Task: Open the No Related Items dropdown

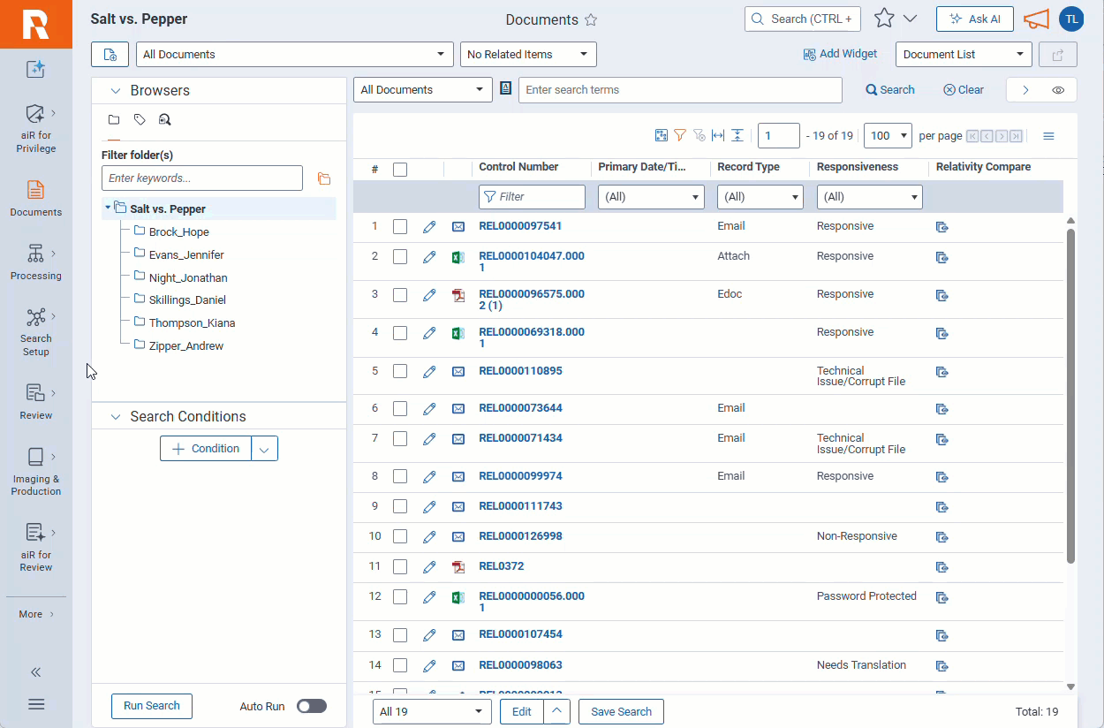Action: point(528,54)
